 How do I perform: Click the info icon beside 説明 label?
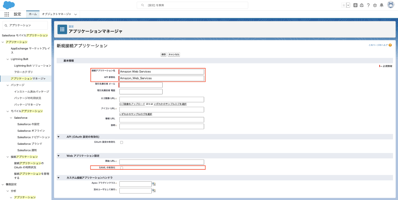[x=116, y=125]
